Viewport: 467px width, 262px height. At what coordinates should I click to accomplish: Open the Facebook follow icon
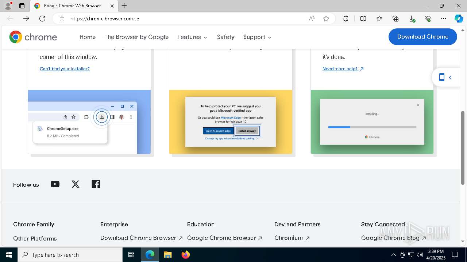pos(96,184)
